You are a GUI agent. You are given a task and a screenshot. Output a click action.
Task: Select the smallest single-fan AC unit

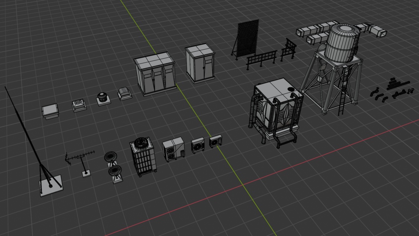tap(216, 141)
